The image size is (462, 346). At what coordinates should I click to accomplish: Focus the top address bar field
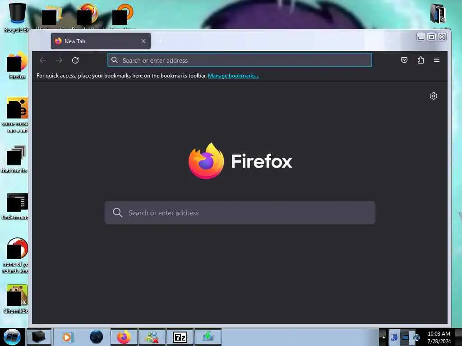[240, 60]
